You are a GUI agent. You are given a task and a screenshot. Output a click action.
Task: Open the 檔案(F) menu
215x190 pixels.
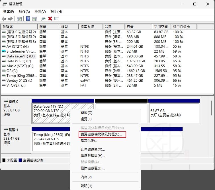tap(9, 12)
